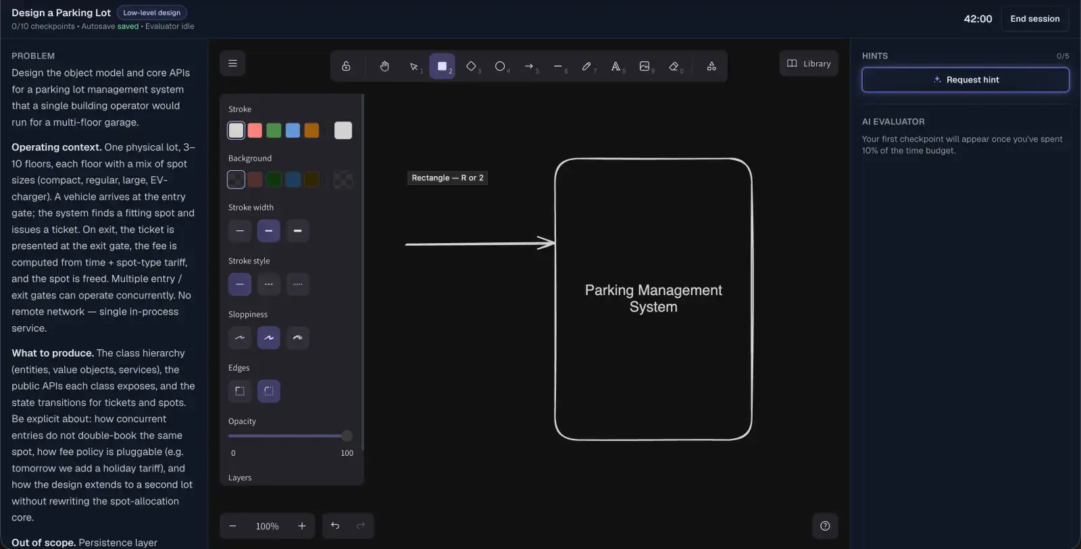1081x549 pixels.
Task: Reset zoom at 100% label
Action: 267,526
